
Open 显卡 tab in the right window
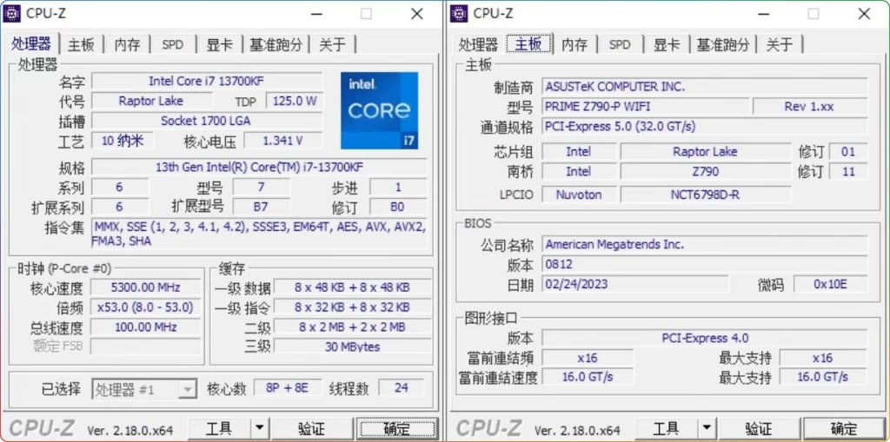click(x=667, y=44)
